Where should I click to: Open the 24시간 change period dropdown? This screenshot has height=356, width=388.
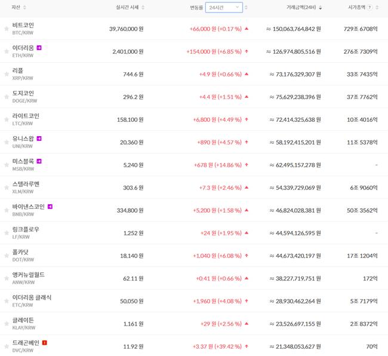224,7
